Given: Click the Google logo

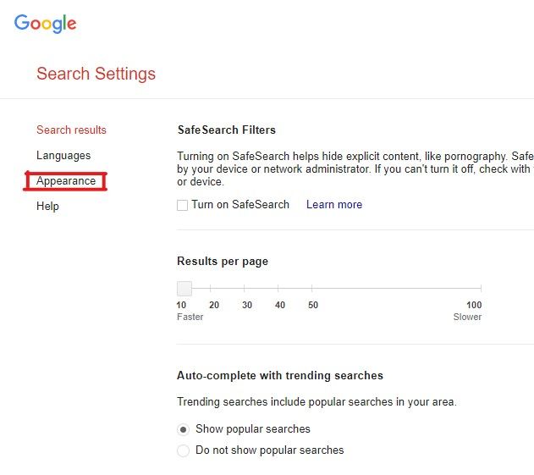Looking at the screenshot, I should point(46,23).
